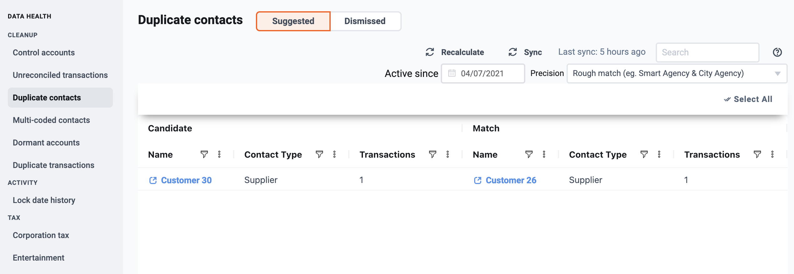Open the Customer 26 link

tap(511, 180)
